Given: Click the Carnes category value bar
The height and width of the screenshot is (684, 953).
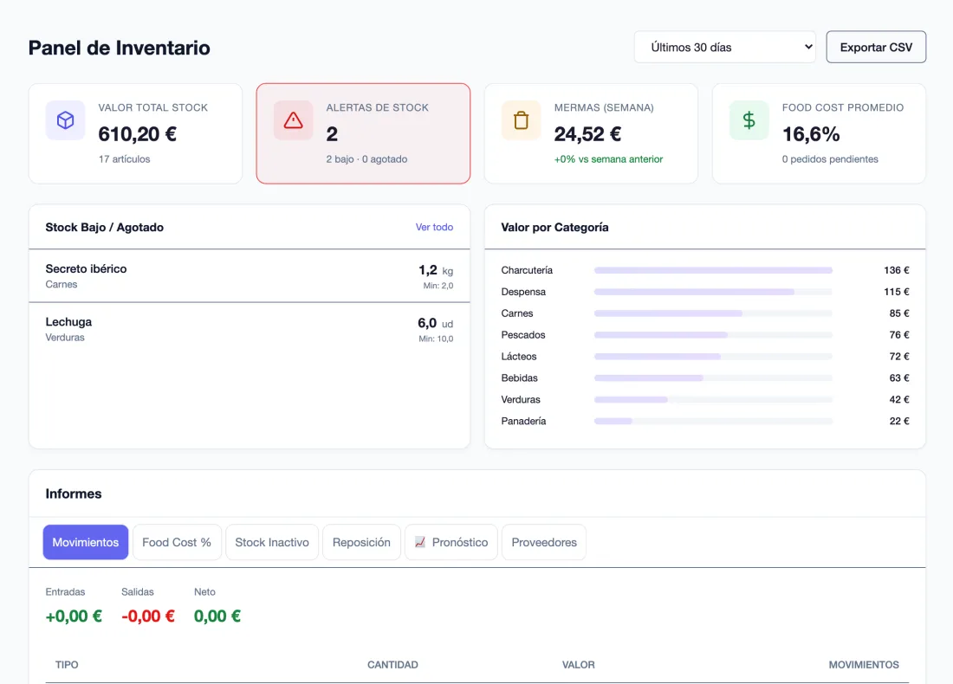Looking at the screenshot, I should pyautogui.click(x=713, y=313).
